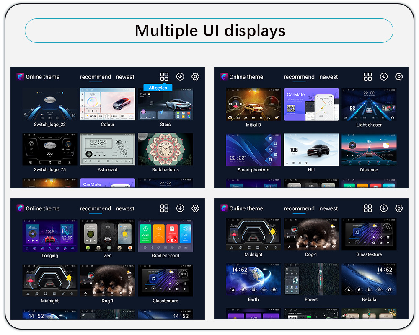Choose the Buddha-lotus clock theme
The image size is (419, 335).
[x=166, y=149]
